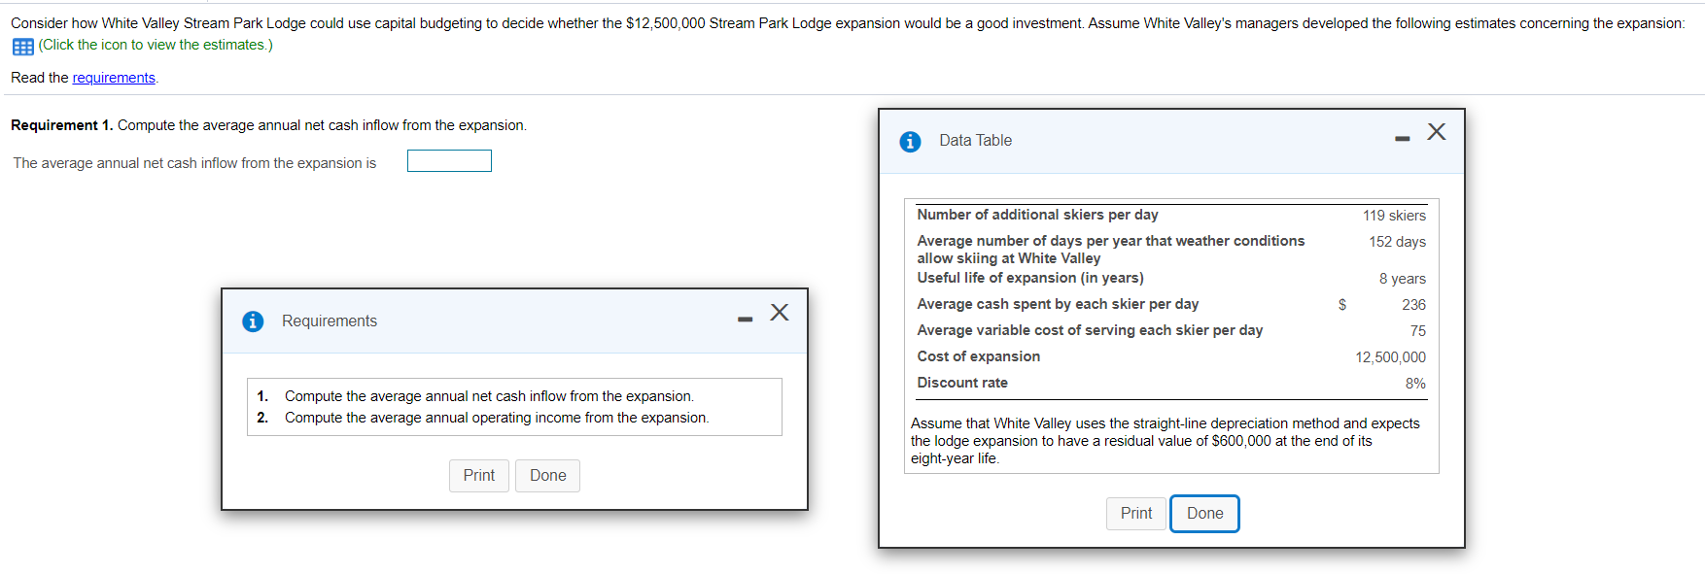Viewport: 1705px width, 574px height.
Task: Click Done in the Data Table dialog
Action: click(1204, 514)
